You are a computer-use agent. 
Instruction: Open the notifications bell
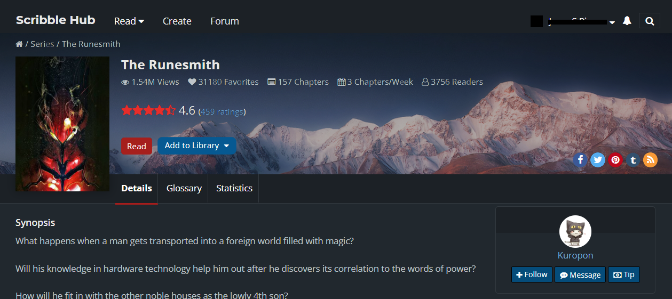[627, 21]
